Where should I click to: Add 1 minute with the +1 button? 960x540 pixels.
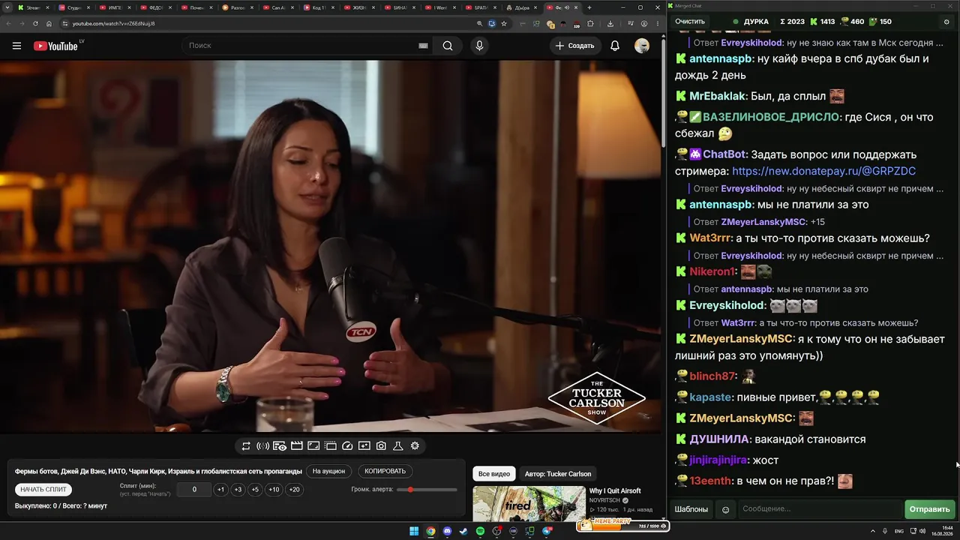pyautogui.click(x=220, y=490)
